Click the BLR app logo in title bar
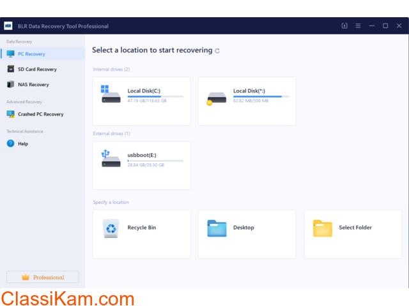This screenshot has height=306, width=409. pos(8,25)
